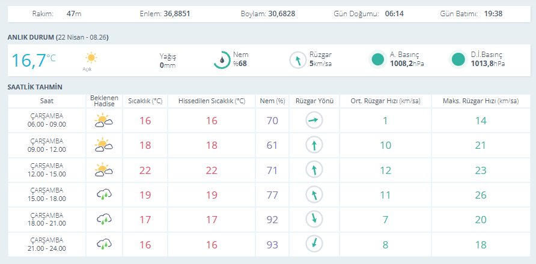Click the "Hissedilen Sıcaklık (°C)" column header
This screenshot has width=536, height=264.
click(x=212, y=101)
